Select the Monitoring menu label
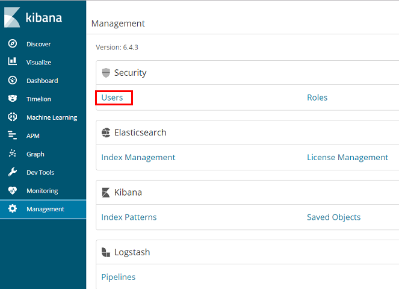399x289 pixels. [42, 191]
